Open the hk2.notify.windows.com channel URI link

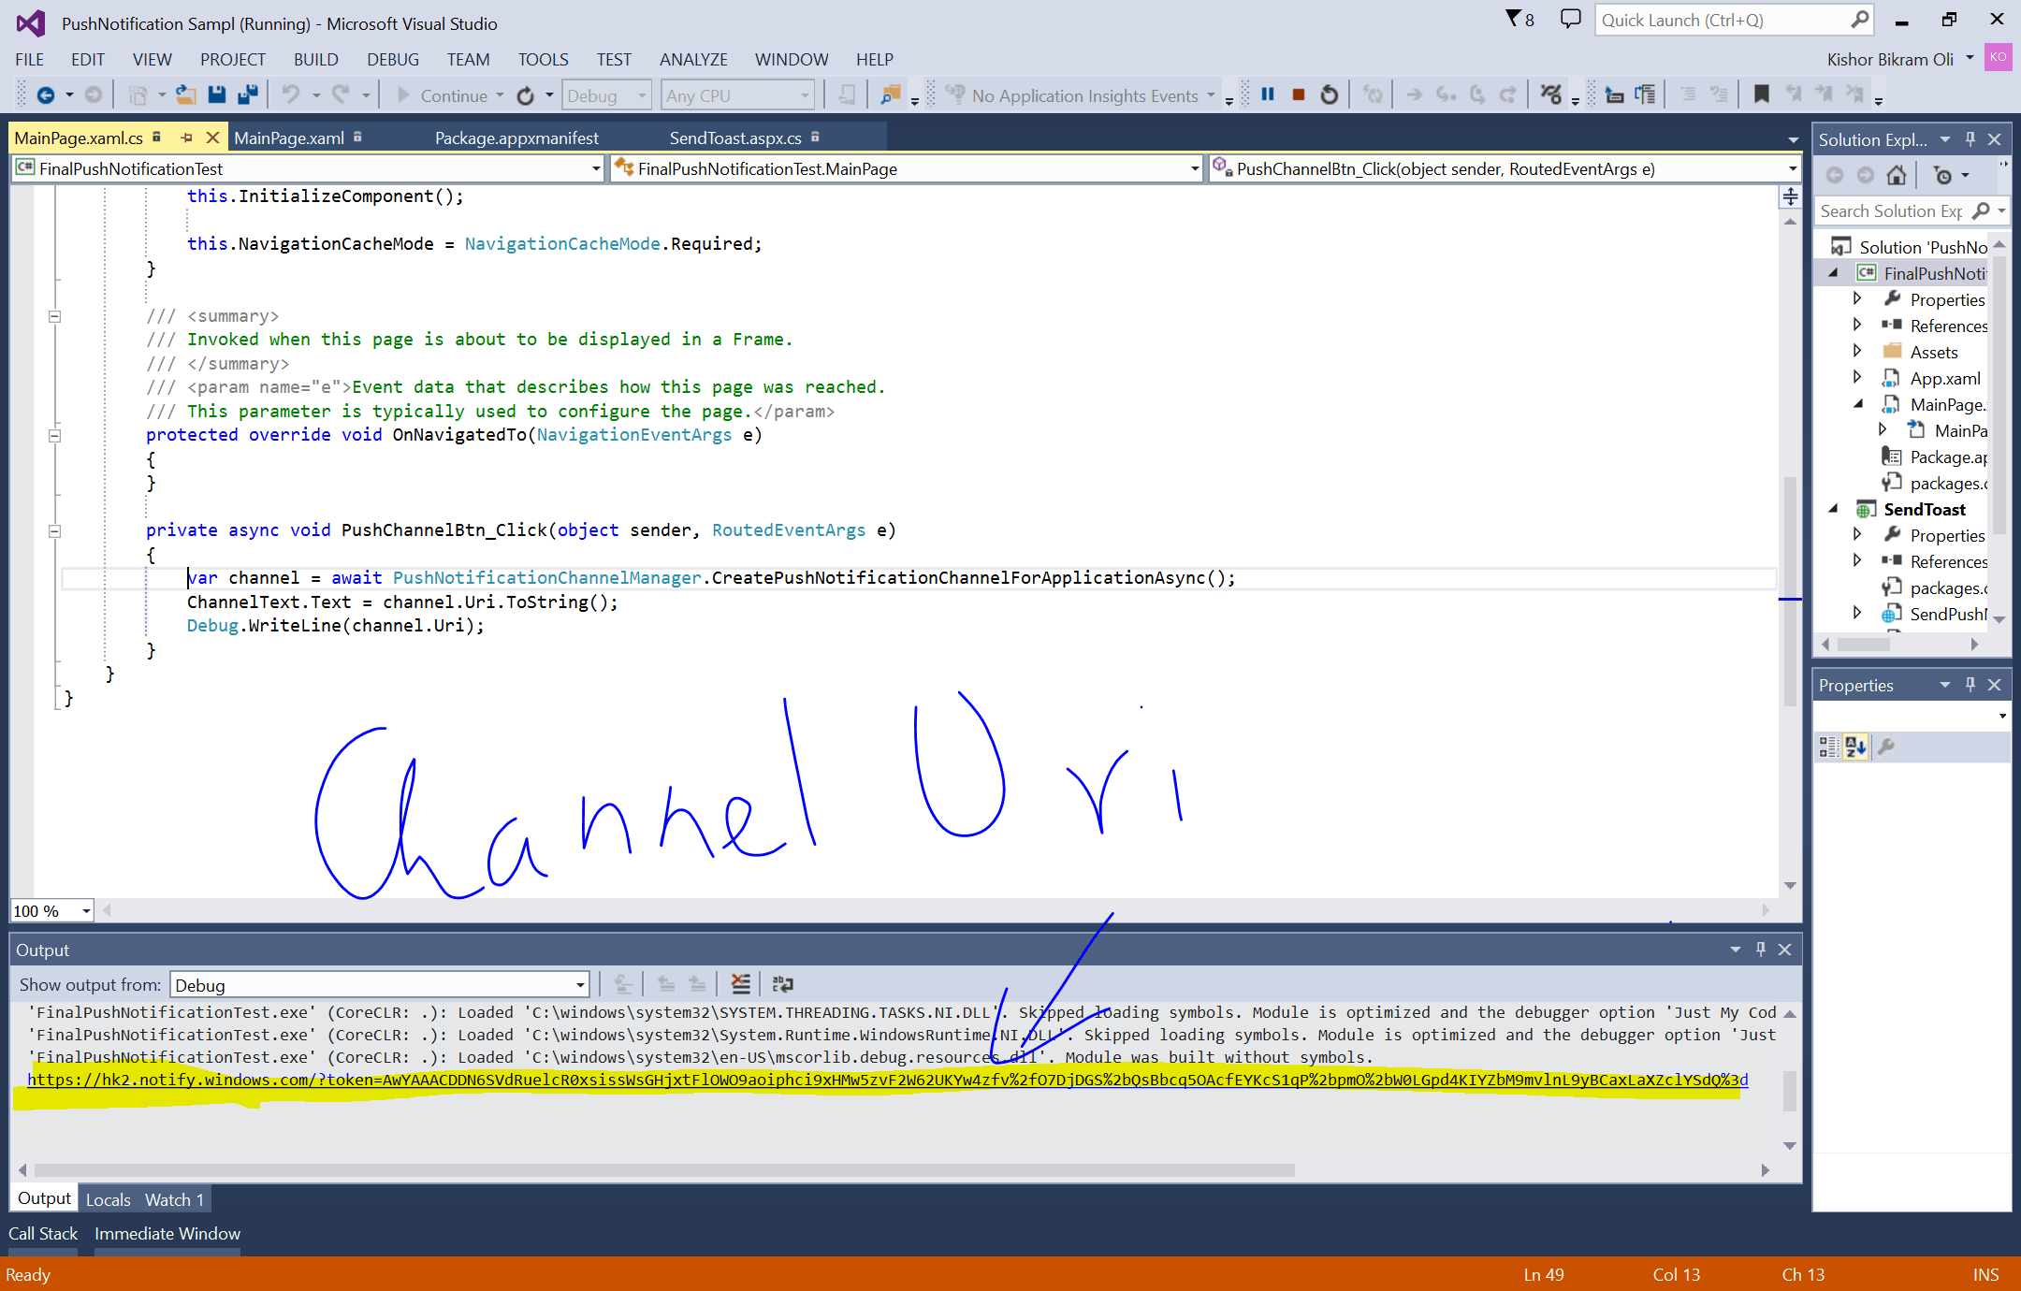[x=887, y=1080]
